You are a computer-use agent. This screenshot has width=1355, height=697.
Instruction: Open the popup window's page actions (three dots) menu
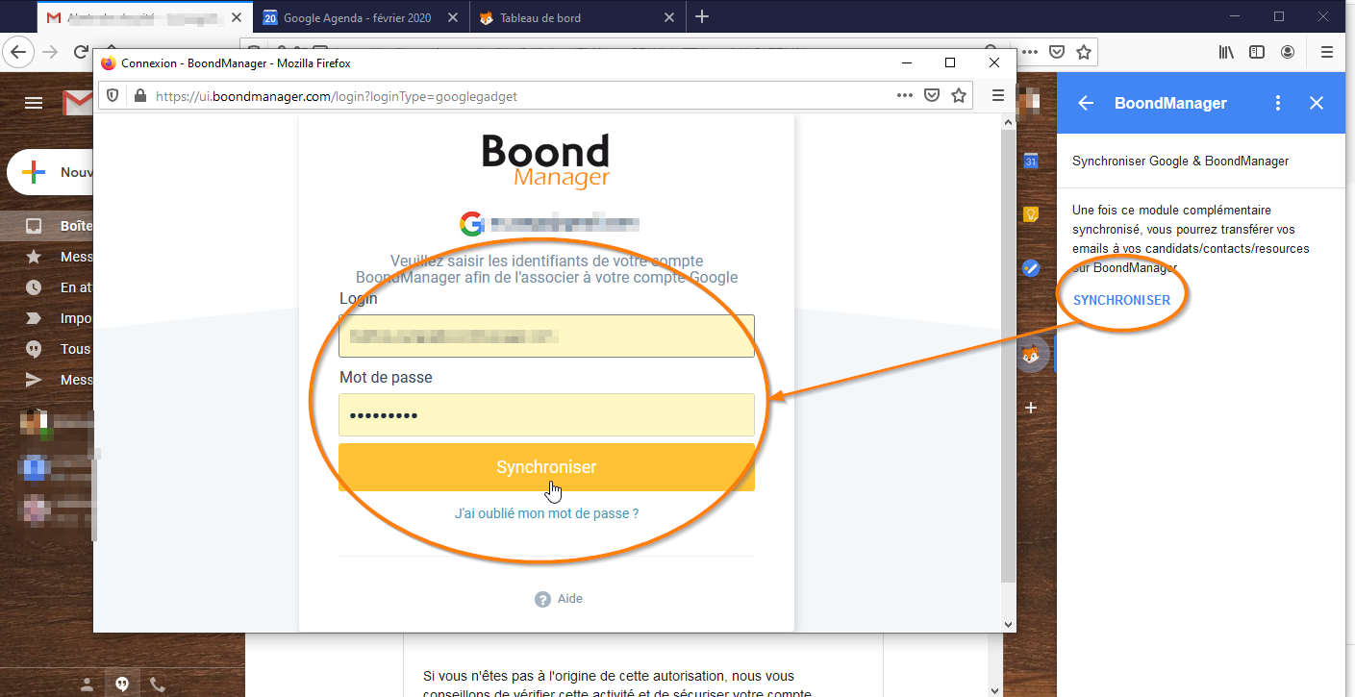tap(905, 95)
